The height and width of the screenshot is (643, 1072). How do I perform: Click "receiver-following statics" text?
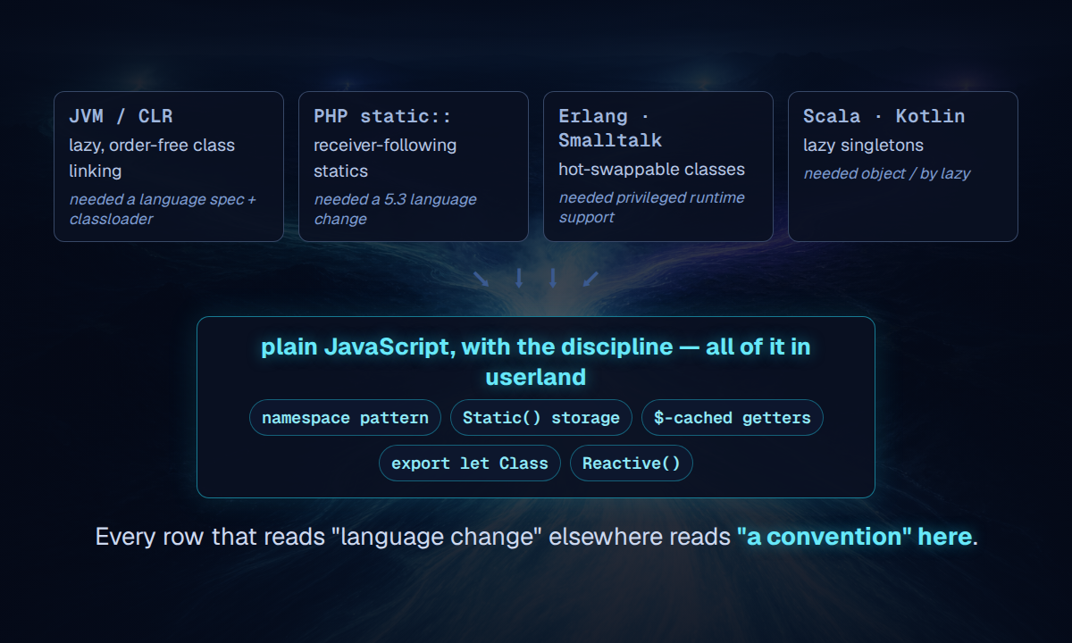[x=385, y=158]
